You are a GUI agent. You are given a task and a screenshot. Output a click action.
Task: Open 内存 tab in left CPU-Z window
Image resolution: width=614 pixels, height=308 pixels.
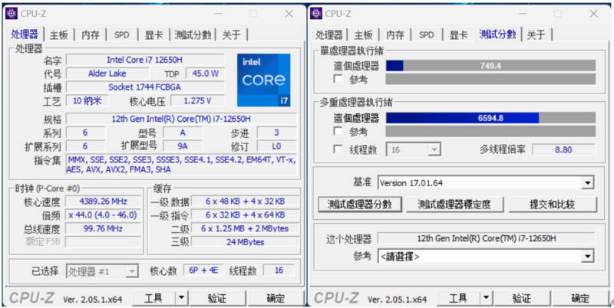tap(91, 34)
